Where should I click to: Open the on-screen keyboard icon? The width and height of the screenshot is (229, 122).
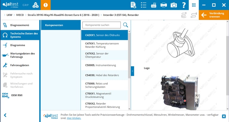pyautogui.click(x=154, y=5)
